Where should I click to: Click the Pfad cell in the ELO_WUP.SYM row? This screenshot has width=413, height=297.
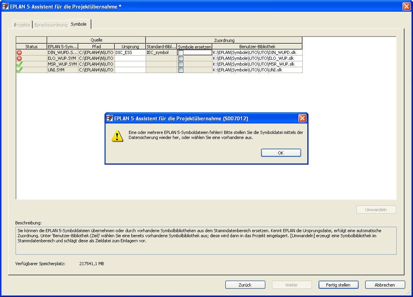[96, 58]
